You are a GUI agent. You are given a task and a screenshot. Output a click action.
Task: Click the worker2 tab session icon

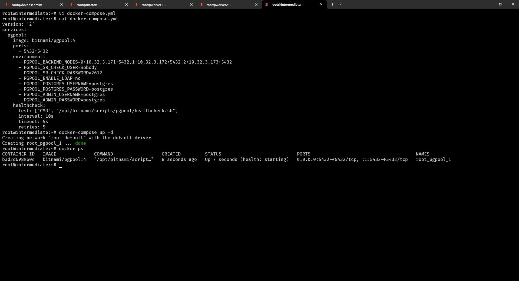[x=202, y=5]
